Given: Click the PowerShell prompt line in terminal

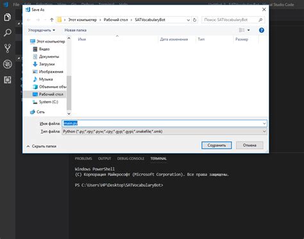Looking at the screenshot, I should pyautogui.click(x=119, y=185).
